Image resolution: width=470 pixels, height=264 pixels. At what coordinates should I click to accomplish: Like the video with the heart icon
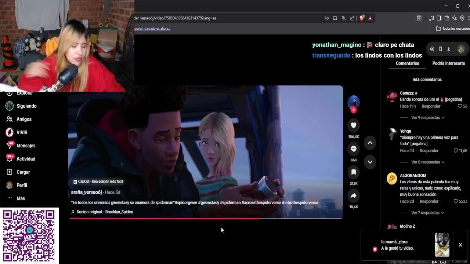[354, 125]
